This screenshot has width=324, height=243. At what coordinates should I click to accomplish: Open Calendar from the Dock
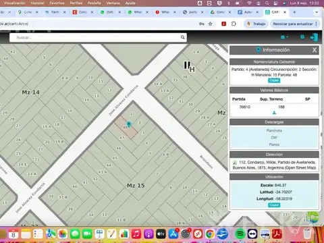(x=13, y=234)
